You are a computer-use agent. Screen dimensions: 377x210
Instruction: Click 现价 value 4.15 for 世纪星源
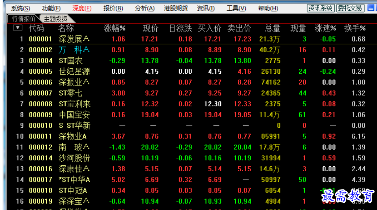pos(152,71)
